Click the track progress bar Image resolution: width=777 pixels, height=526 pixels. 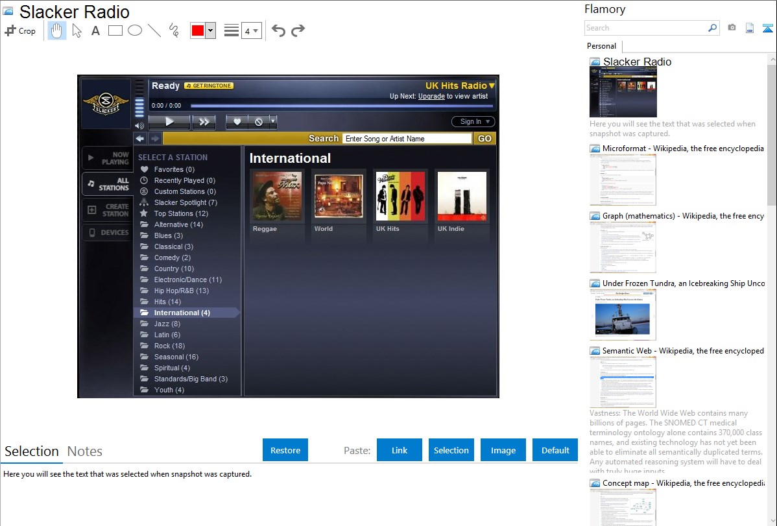(342, 106)
